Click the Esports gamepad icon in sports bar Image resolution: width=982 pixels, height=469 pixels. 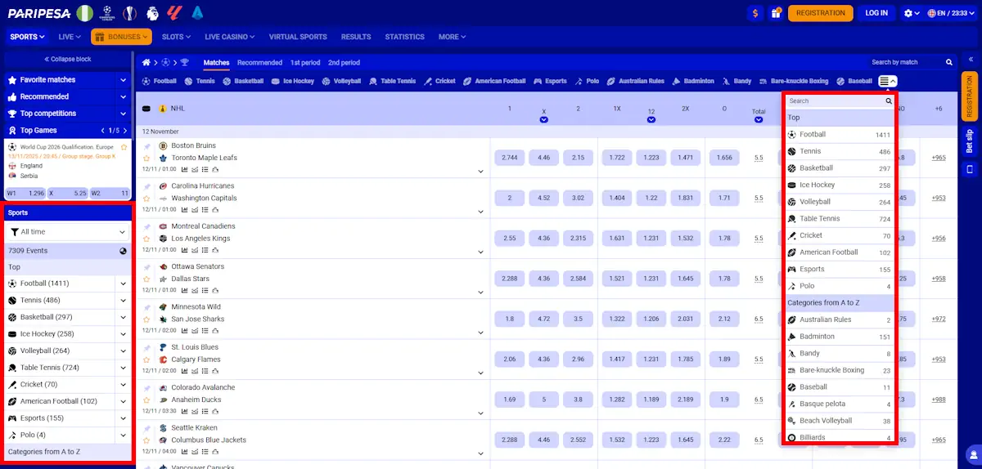538,82
